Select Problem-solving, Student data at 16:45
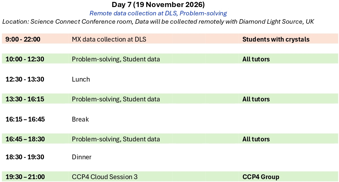Viewport: 339px width, 182px height. pos(116,139)
